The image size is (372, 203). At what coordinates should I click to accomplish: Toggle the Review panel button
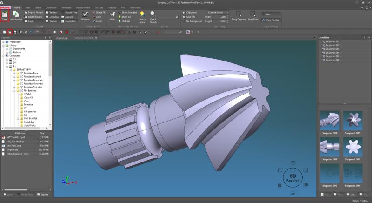coord(52,13)
